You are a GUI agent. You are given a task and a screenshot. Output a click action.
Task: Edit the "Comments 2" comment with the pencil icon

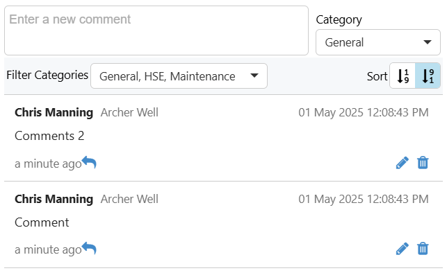(x=403, y=163)
